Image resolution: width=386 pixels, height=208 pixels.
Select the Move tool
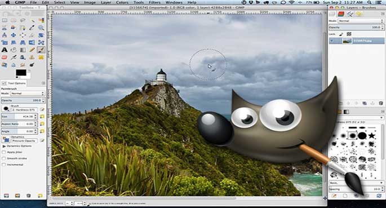[14, 35]
